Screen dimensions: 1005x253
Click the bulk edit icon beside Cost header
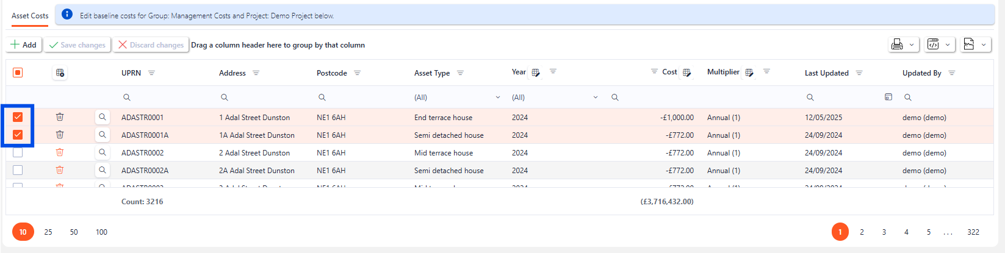click(x=686, y=73)
